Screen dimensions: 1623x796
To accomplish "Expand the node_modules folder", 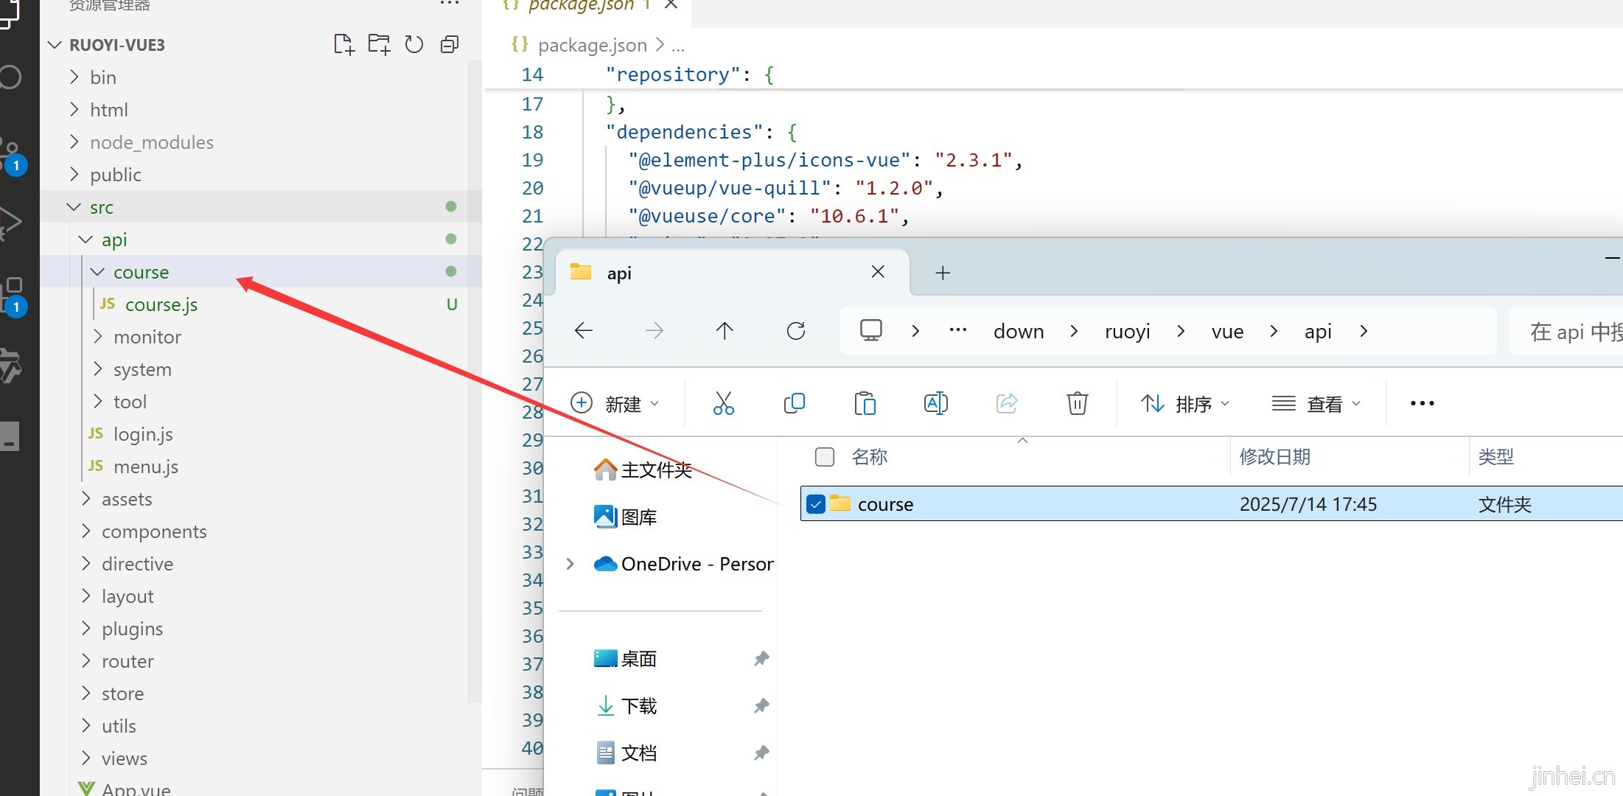I will point(74,142).
